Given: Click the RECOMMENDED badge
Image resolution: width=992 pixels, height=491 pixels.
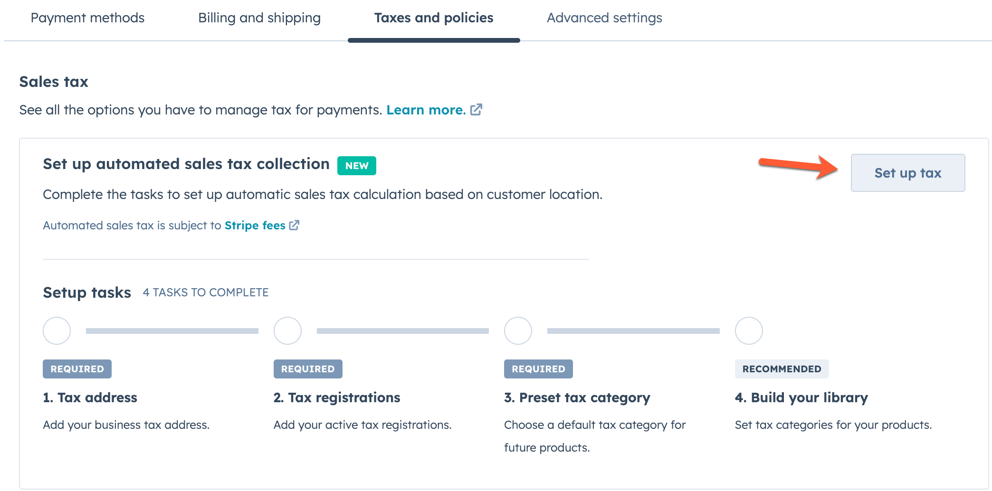Looking at the screenshot, I should pyautogui.click(x=782, y=369).
